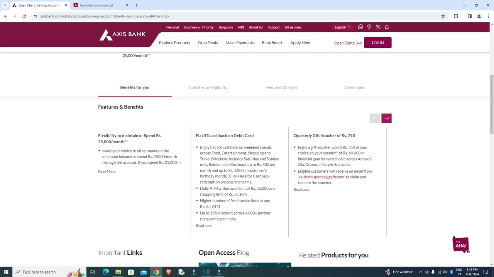Image resolution: width=494 pixels, height=277 pixels.
Task: Open the Mail app from taskbar
Action: point(144,272)
